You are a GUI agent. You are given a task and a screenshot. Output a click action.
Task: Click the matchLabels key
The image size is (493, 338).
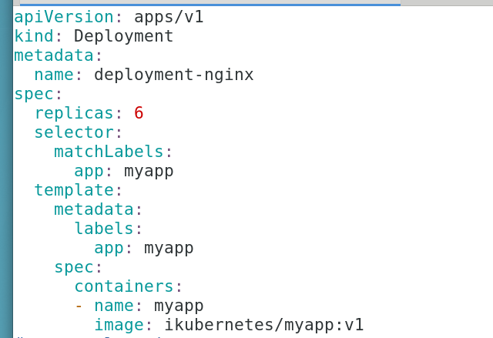coord(109,152)
